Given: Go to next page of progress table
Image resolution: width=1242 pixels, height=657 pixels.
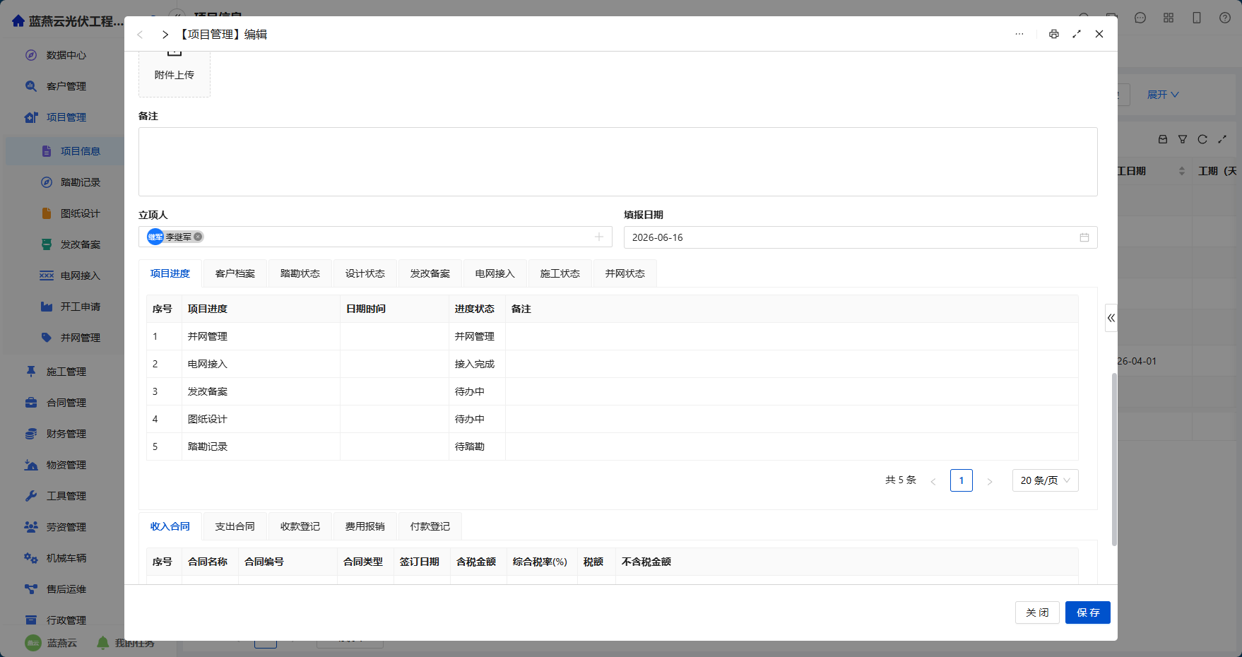Looking at the screenshot, I should (x=990, y=481).
